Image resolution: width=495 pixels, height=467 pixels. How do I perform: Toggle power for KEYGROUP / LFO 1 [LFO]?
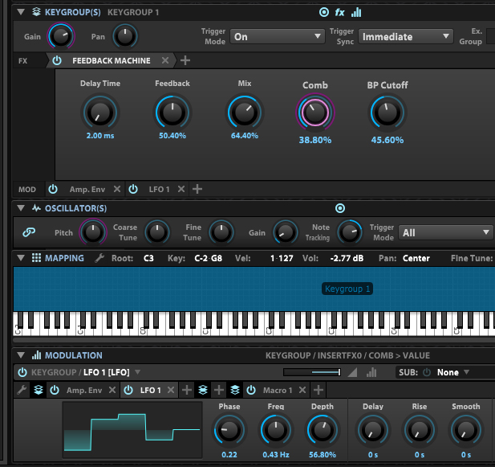coord(22,372)
